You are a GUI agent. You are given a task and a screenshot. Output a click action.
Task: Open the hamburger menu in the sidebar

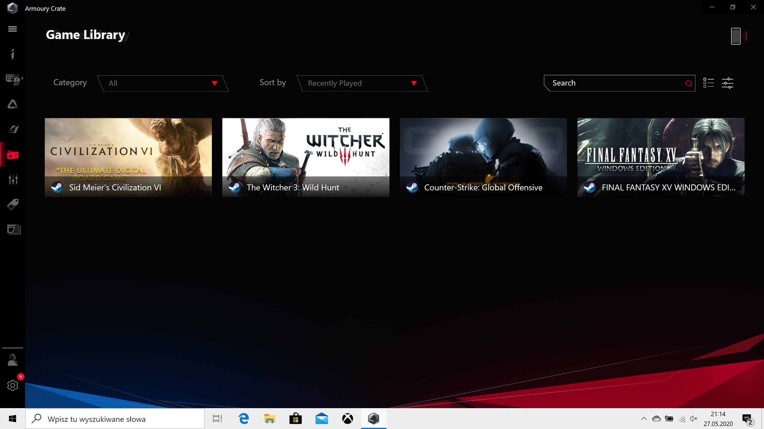(13, 29)
